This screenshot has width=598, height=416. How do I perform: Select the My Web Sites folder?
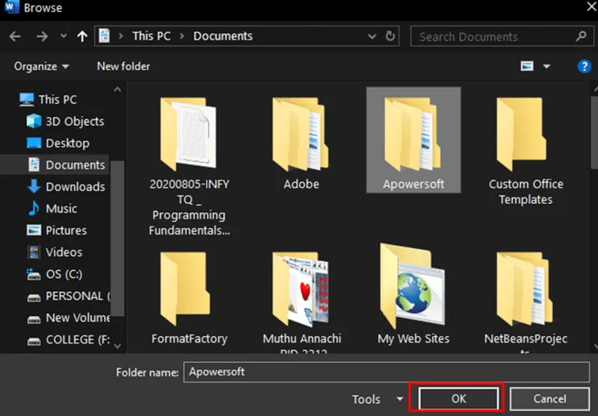click(x=413, y=295)
